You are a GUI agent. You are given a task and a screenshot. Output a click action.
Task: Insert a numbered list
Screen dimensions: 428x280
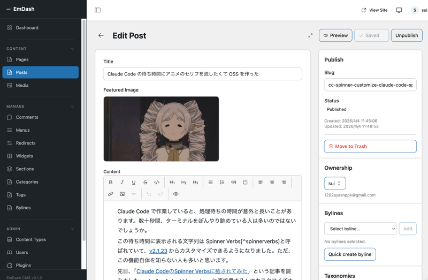click(222, 182)
